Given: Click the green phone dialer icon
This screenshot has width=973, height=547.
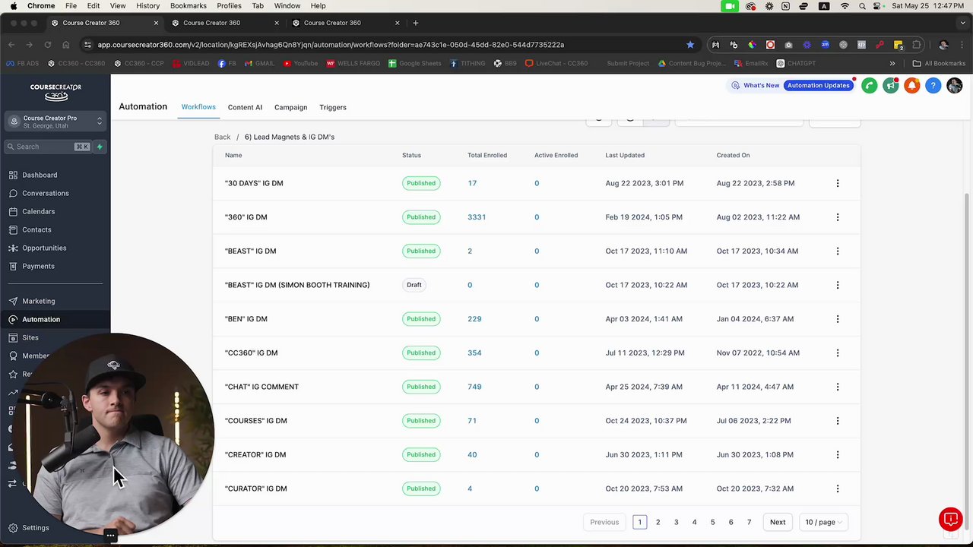Looking at the screenshot, I should pos(869,86).
